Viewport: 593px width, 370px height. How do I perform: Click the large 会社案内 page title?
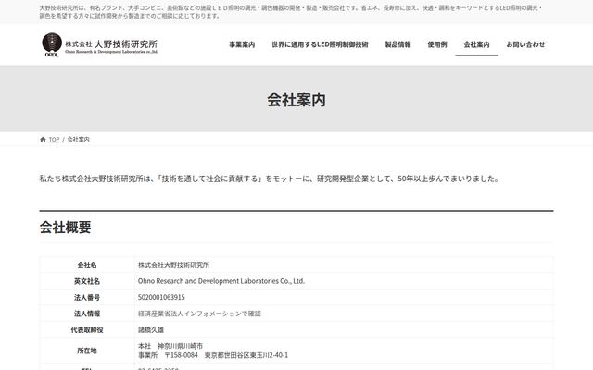(296, 100)
